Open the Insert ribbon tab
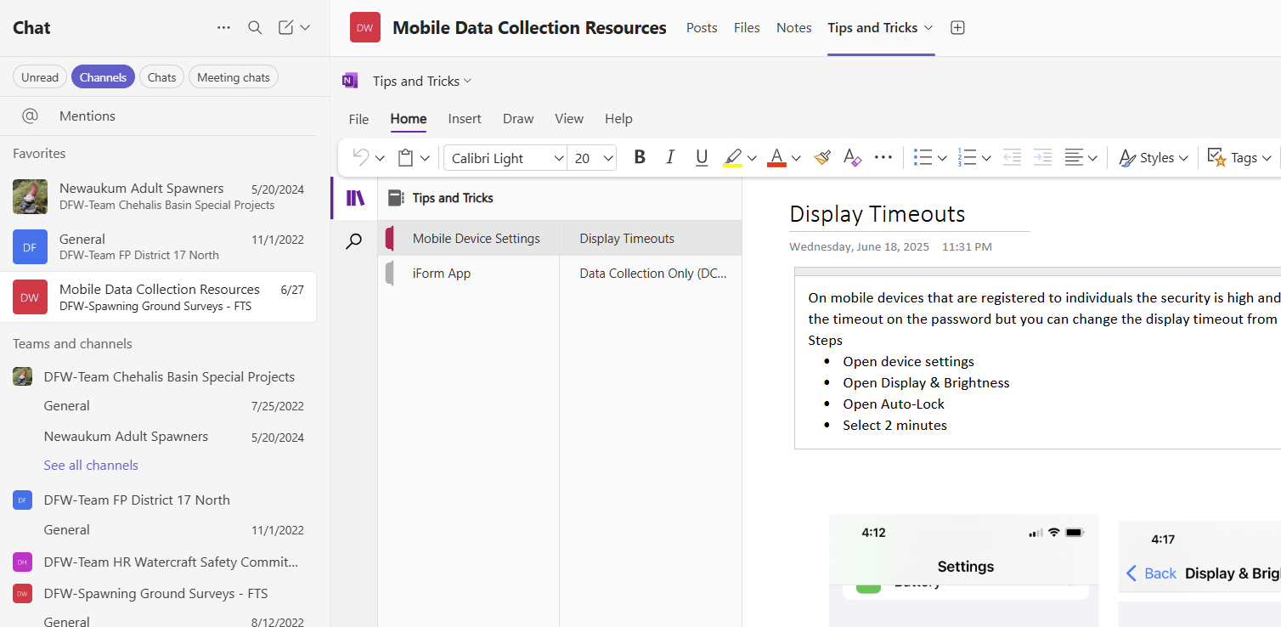1281x627 pixels. click(x=465, y=119)
